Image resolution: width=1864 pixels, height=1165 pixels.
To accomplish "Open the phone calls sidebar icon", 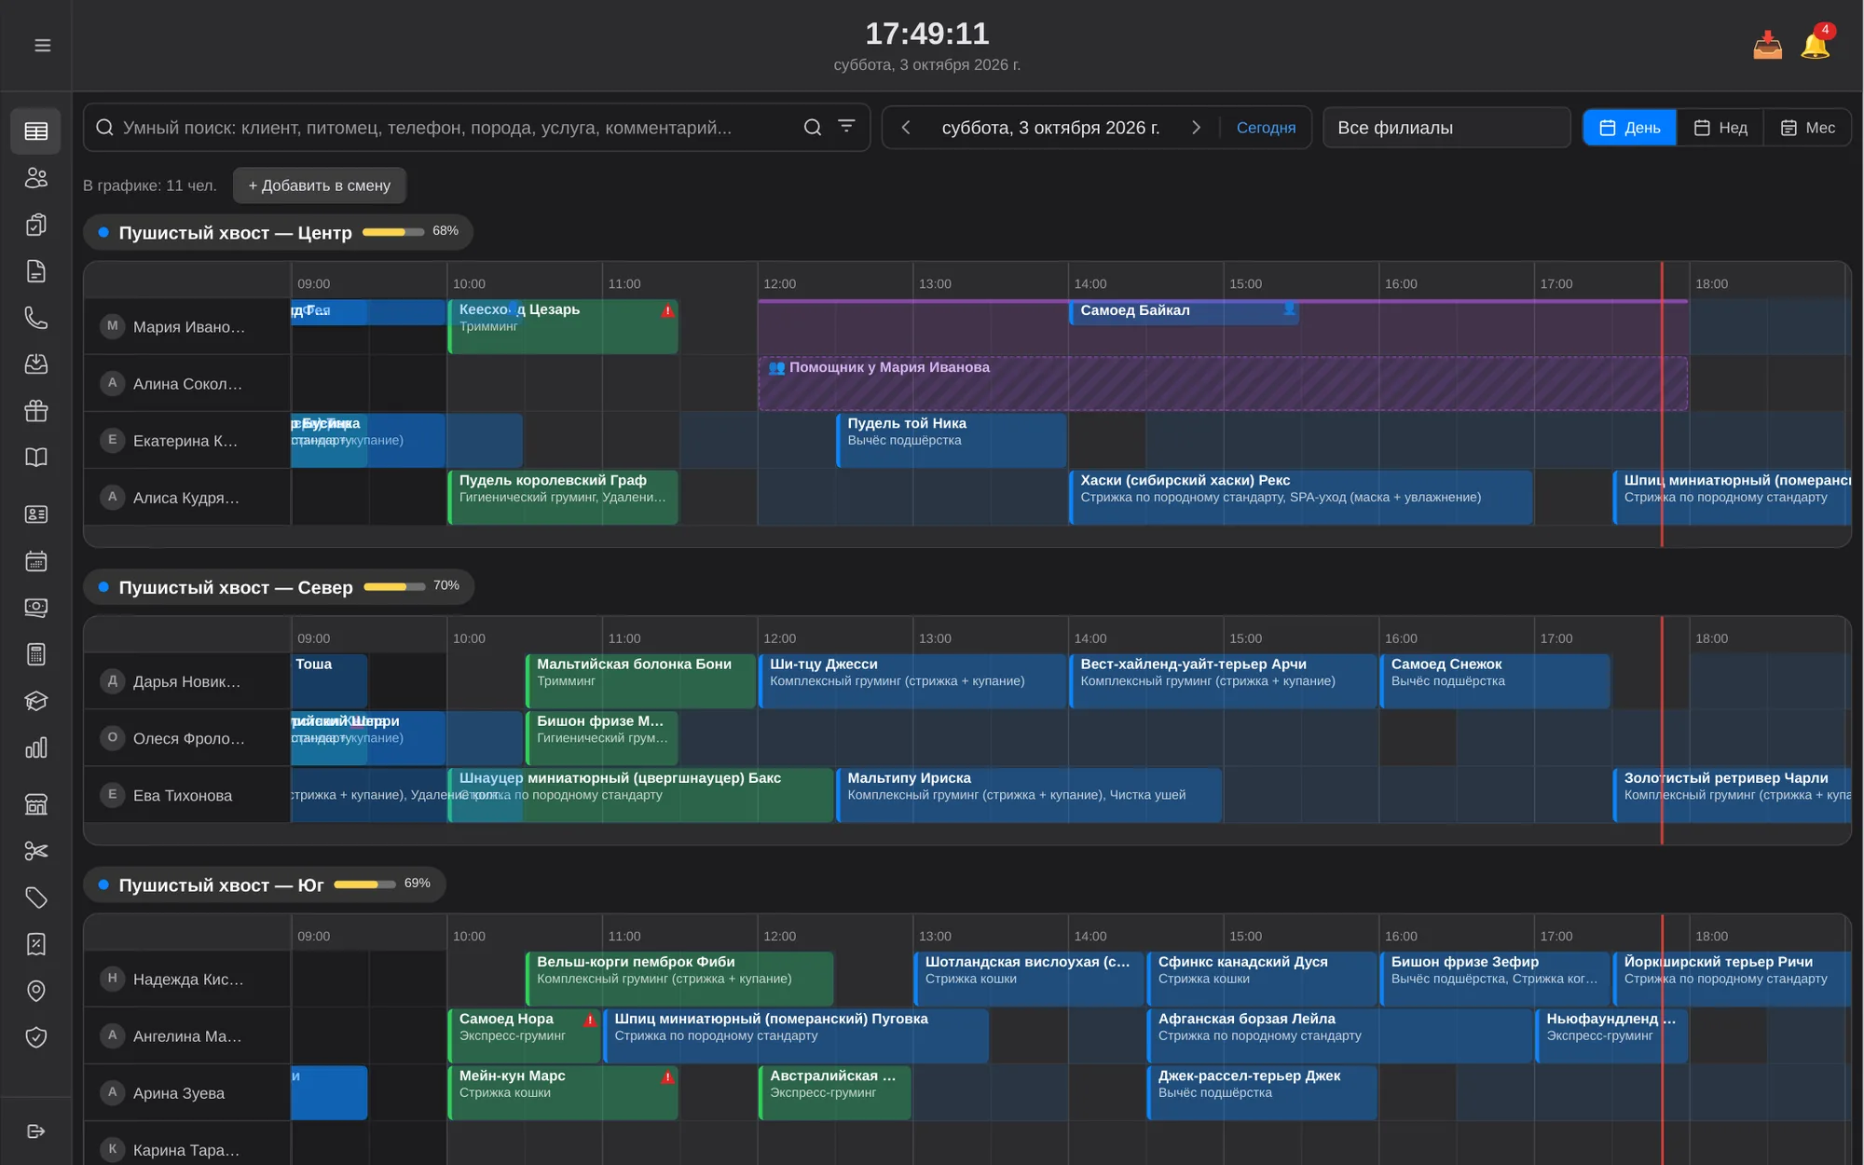I will pos(35,318).
